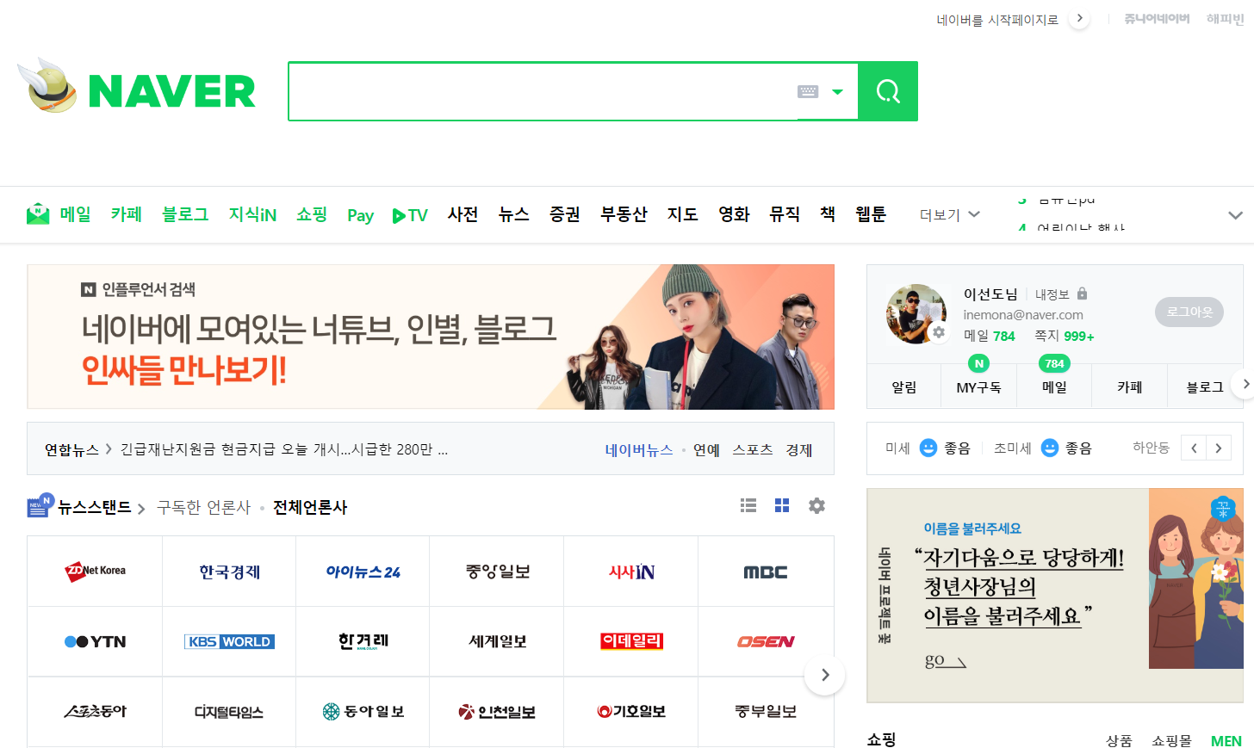Image resolution: width=1254 pixels, height=748 pixels.
Task: Switch newsstand to grid view
Action: point(782,505)
